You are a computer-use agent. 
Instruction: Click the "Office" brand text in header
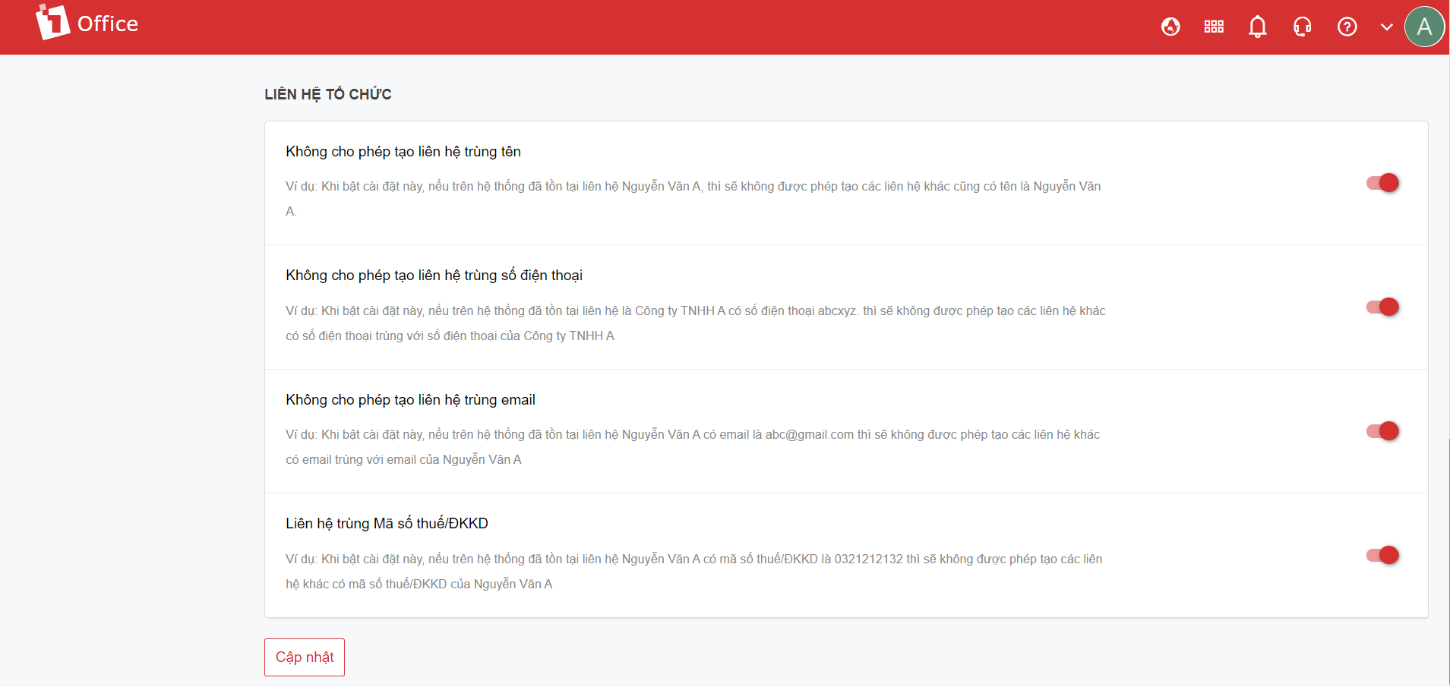click(108, 24)
